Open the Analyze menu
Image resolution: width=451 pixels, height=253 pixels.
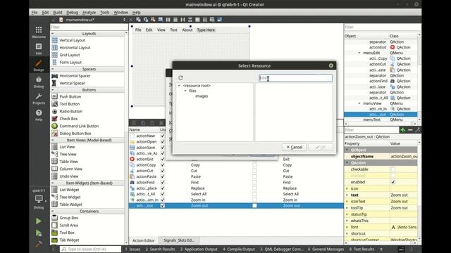pyautogui.click(x=89, y=13)
